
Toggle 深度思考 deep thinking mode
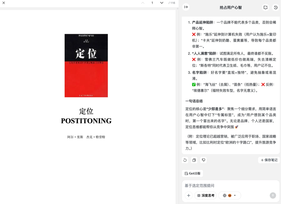pos(206,195)
